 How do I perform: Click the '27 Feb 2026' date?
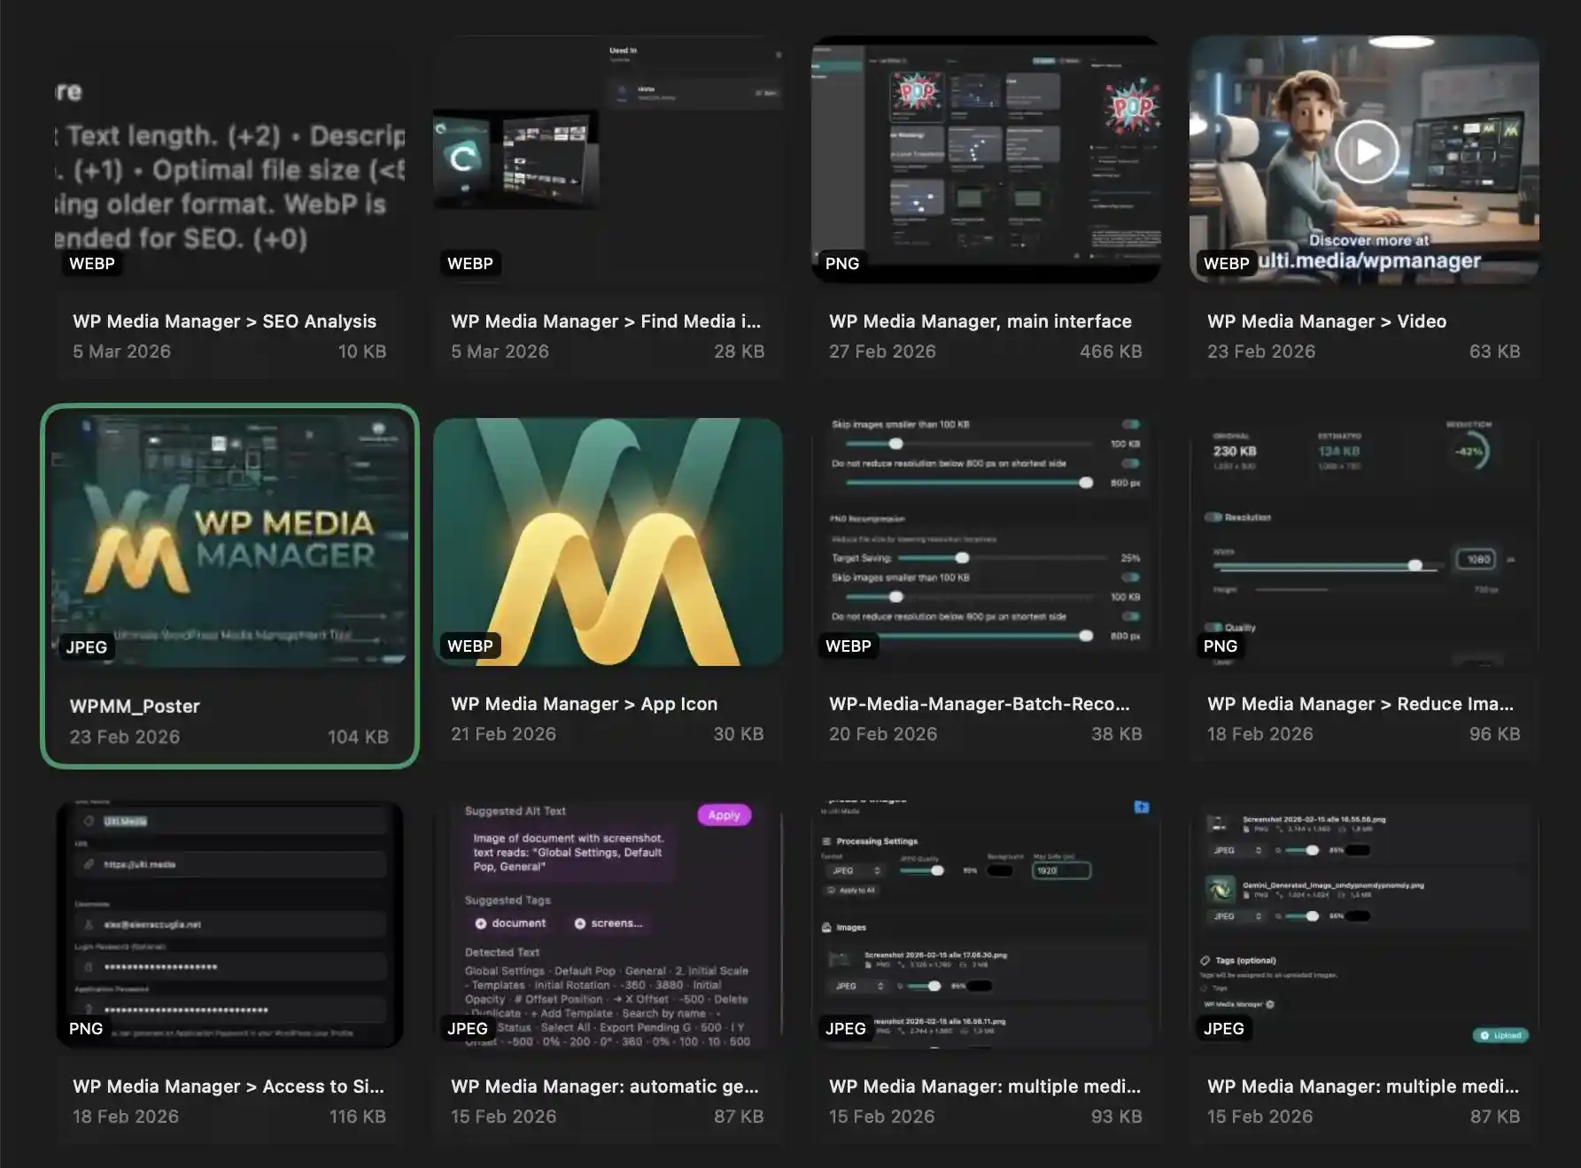(x=882, y=352)
